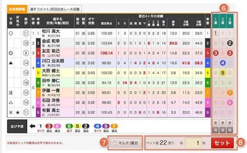Screen dimensions: 247x153
Task: Click red circle 3 in 並び予想 line
Action: (49, 126)
